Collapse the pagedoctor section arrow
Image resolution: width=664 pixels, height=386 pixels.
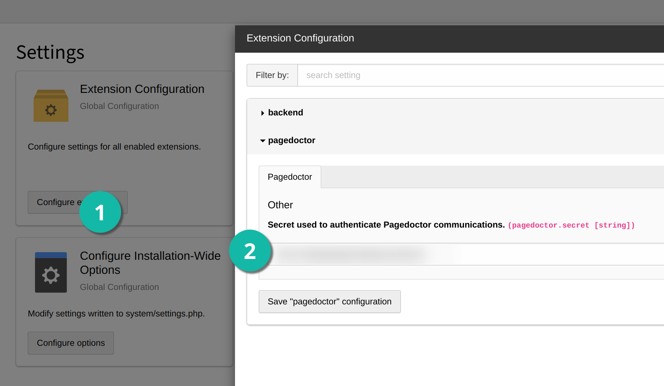click(262, 141)
